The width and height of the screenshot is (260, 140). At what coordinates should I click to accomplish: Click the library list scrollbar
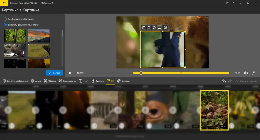click(62, 33)
